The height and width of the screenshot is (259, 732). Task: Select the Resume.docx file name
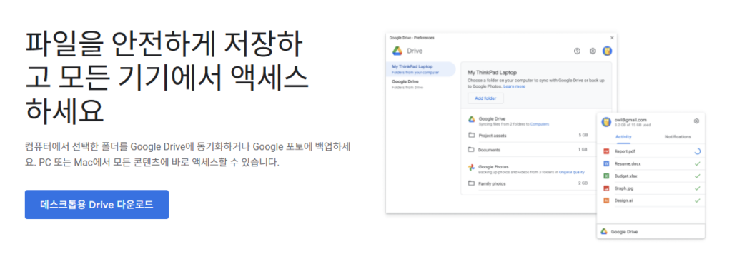(627, 164)
